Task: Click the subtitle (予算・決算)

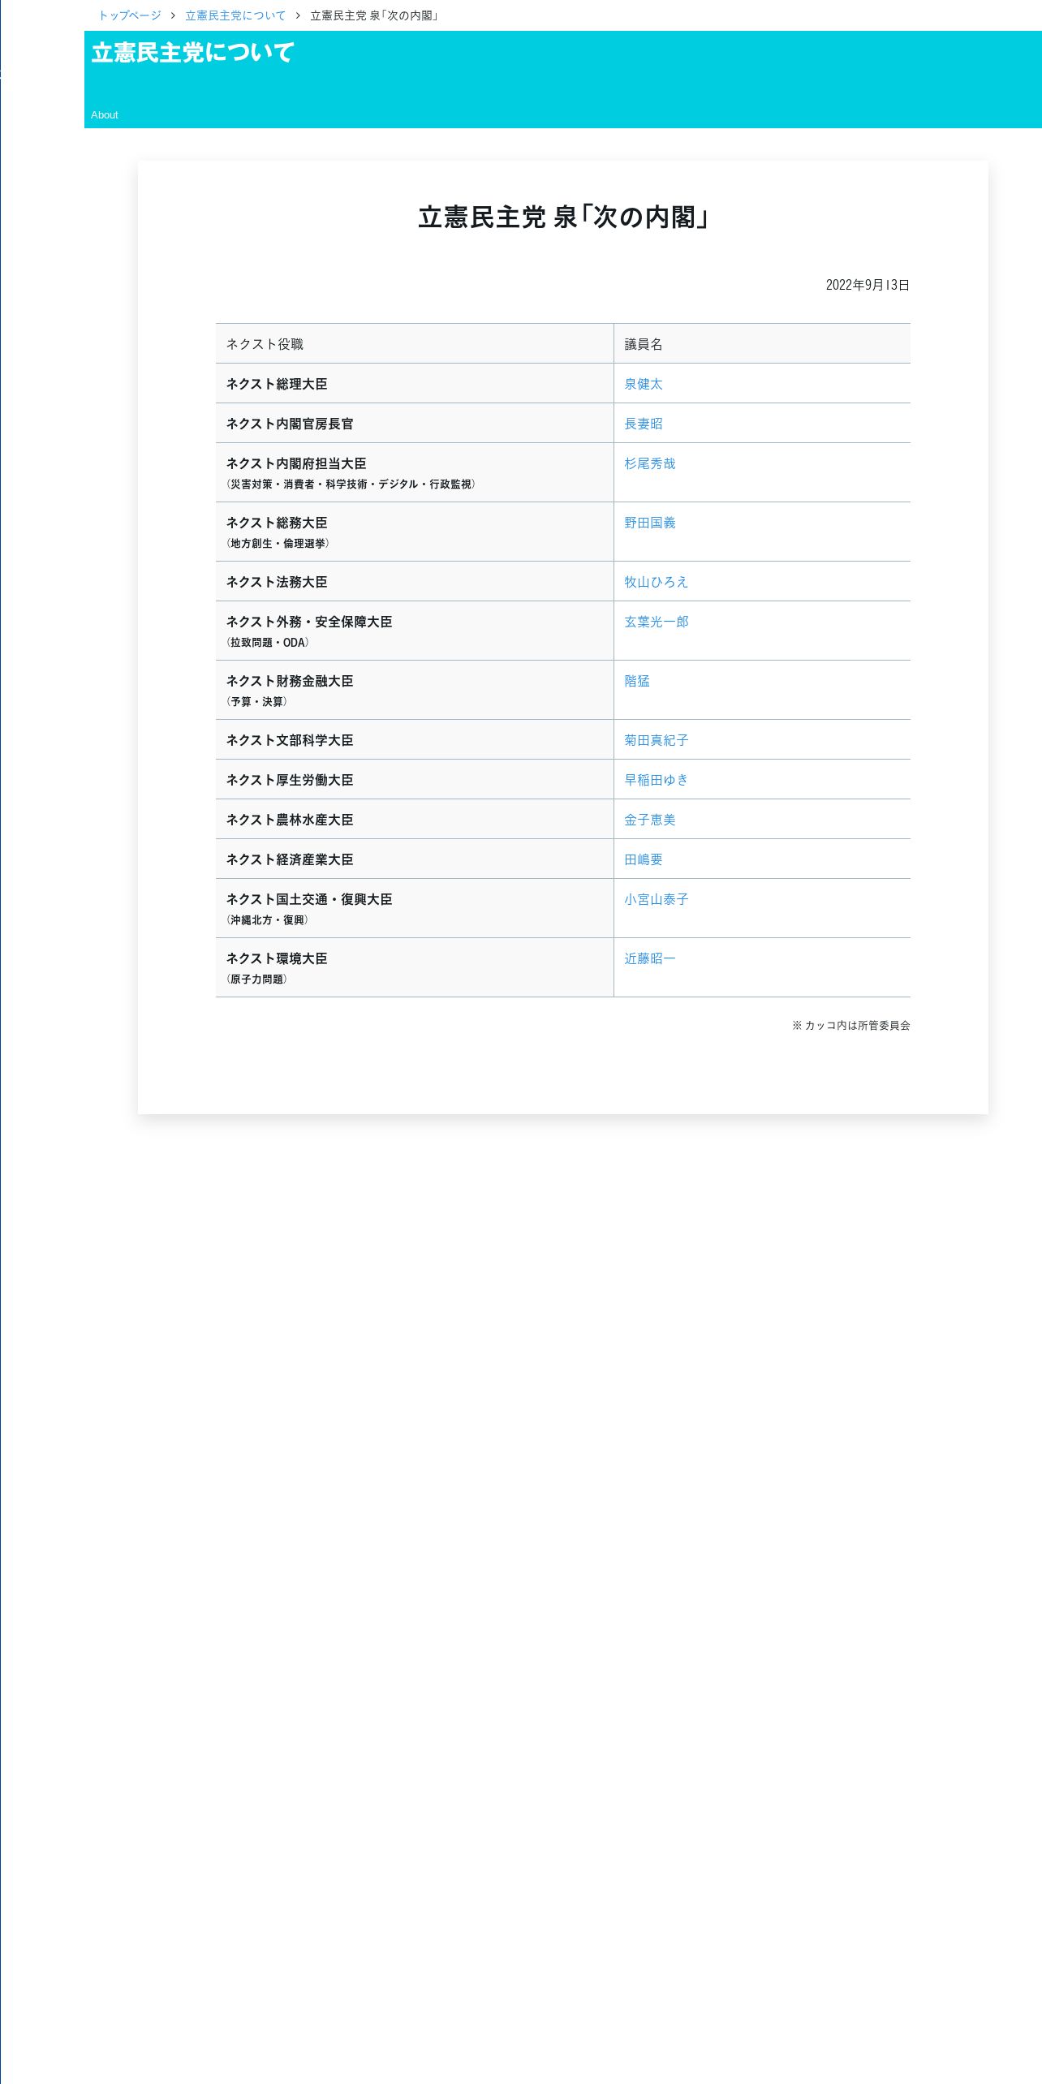Action: pyautogui.click(x=256, y=702)
